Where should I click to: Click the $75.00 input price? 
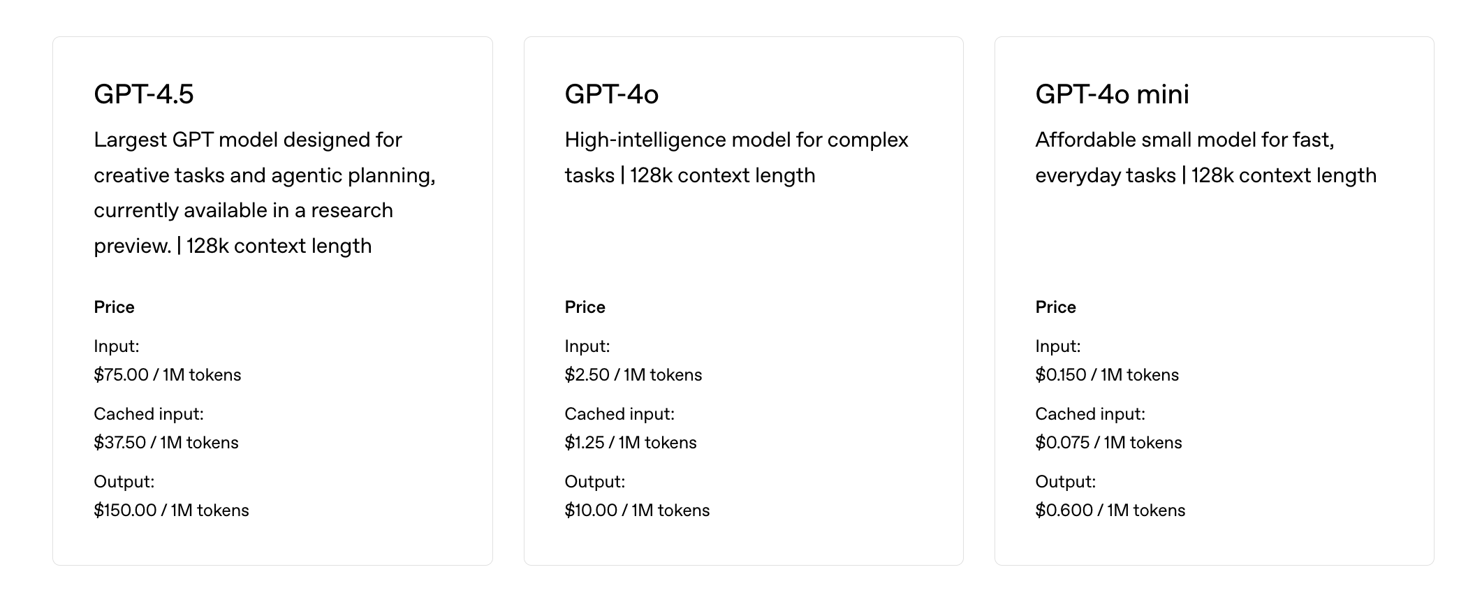168,375
